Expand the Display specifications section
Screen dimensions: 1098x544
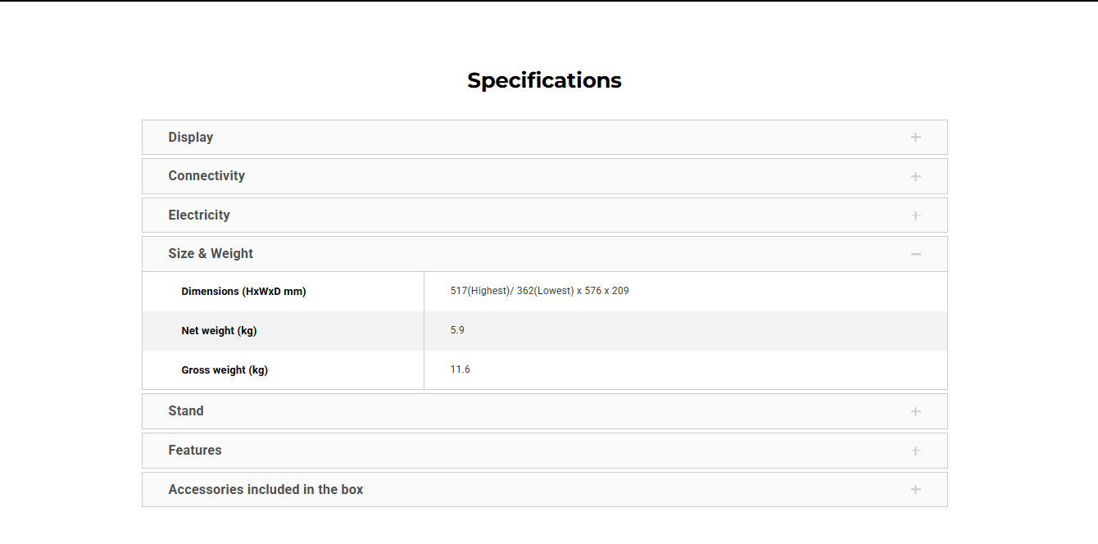pyautogui.click(x=191, y=138)
